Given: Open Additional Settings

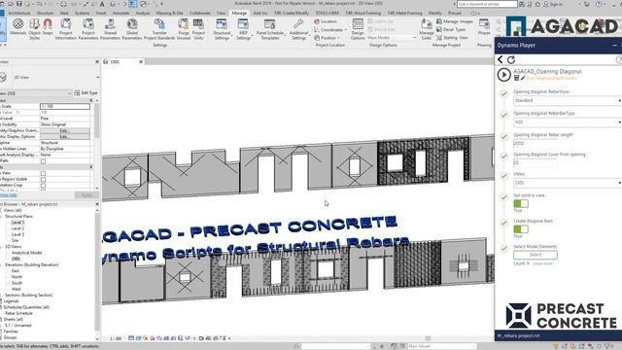Looking at the screenshot, I should [298, 28].
